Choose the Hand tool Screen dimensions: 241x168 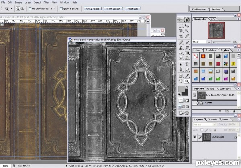(181, 81)
